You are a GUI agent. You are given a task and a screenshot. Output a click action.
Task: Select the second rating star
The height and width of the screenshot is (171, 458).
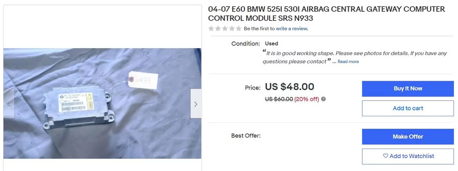[218, 28]
